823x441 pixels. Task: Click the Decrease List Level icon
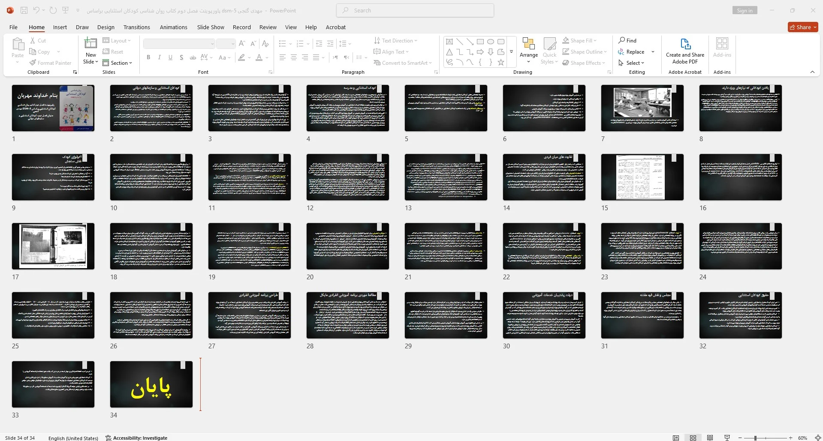[x=319, y=43]
